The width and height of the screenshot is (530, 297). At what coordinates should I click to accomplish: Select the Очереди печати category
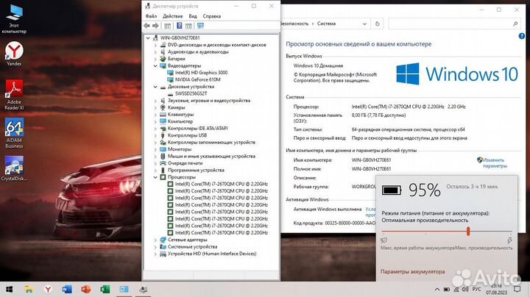click(x=185, y=163)
